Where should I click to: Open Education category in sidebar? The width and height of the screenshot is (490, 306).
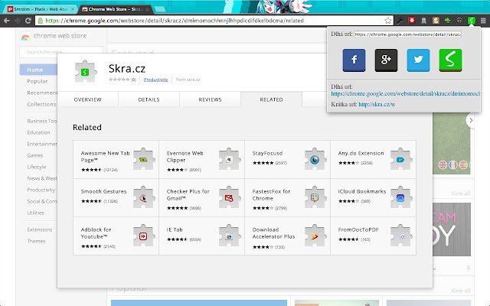coord(38,132)
